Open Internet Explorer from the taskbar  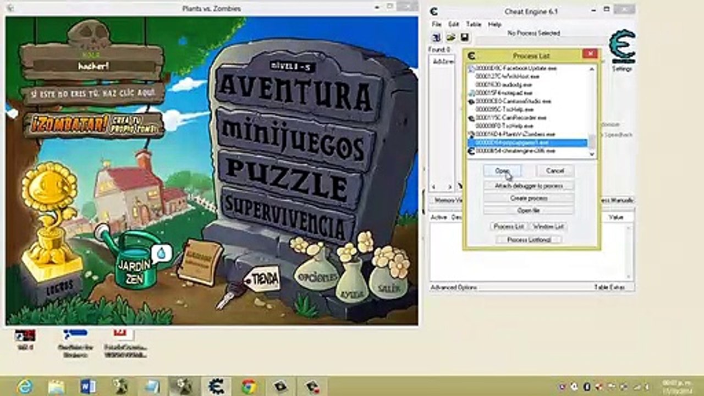point(25,386)
